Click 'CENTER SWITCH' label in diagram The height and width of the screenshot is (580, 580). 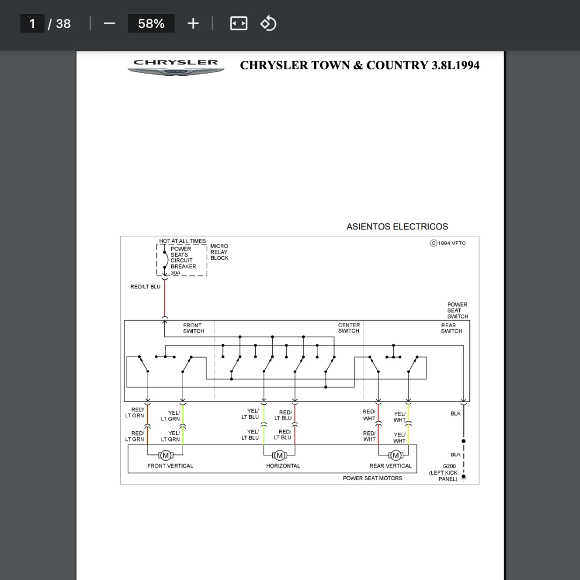pos(349,328)
